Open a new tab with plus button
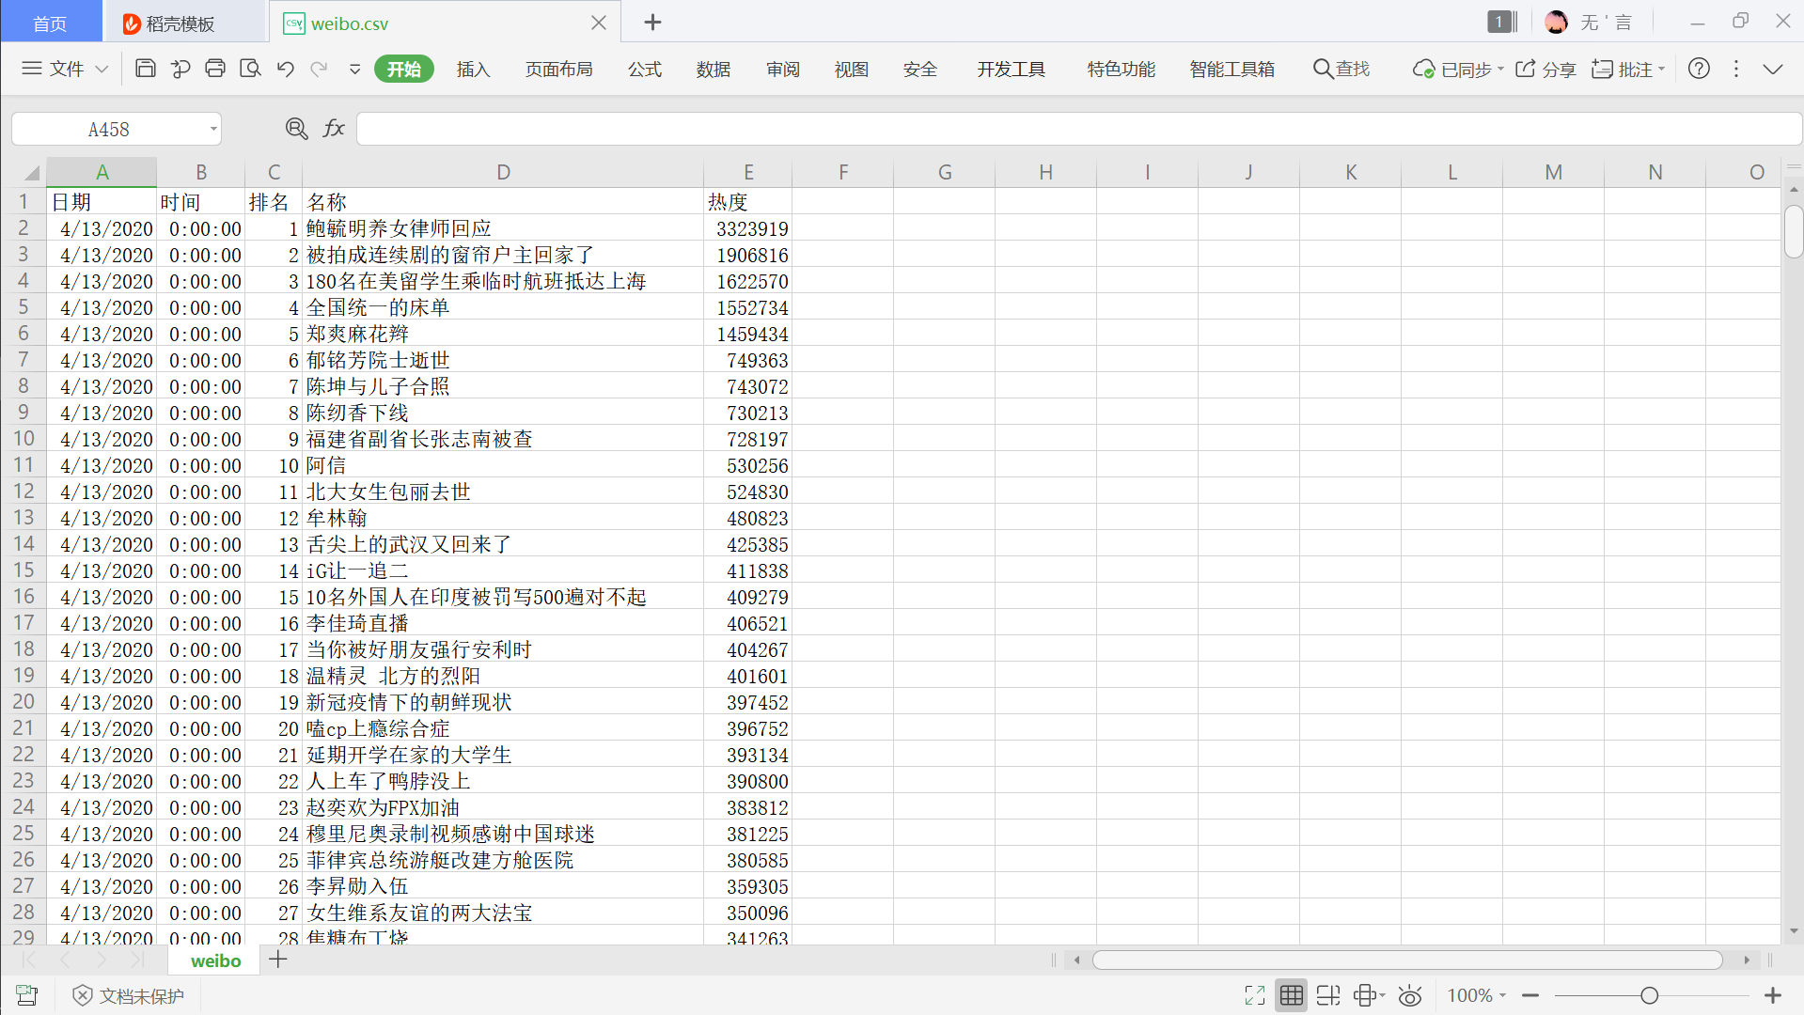Viewport: 1804px width, 1015px height. click(652, 22)
